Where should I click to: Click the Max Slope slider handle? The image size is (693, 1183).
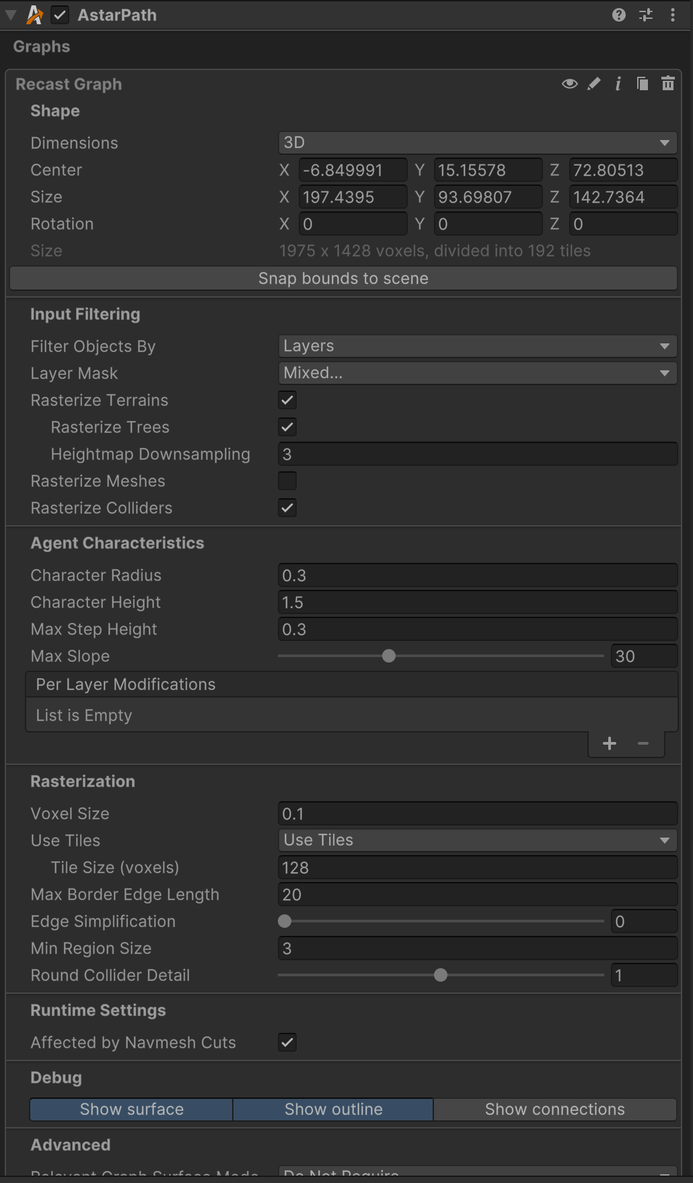click(x=389, y=656)
